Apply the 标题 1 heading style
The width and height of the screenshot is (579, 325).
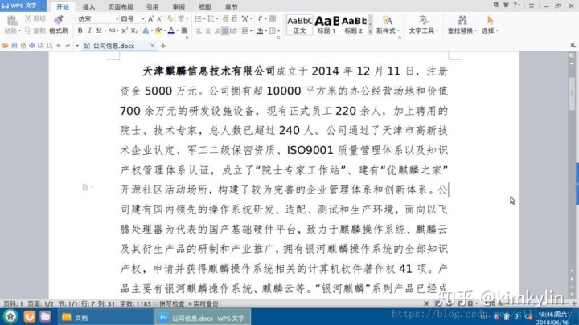(x=326, y=25)
